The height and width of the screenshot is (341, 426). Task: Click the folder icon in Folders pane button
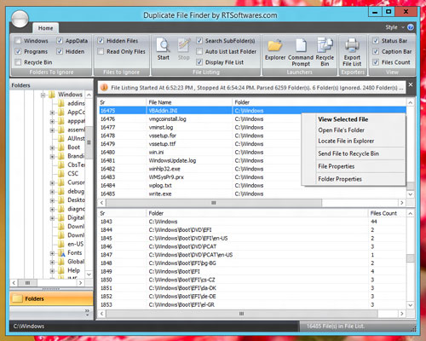pos(17,298)
